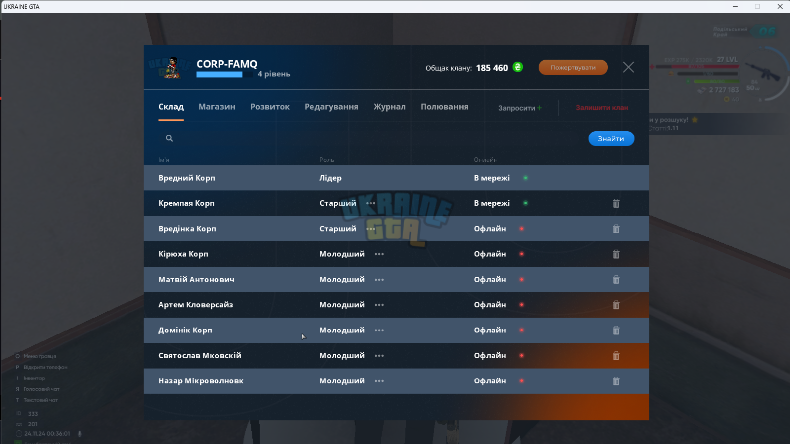Click the Відкрити телефон hint

click(x=45, y=368)
